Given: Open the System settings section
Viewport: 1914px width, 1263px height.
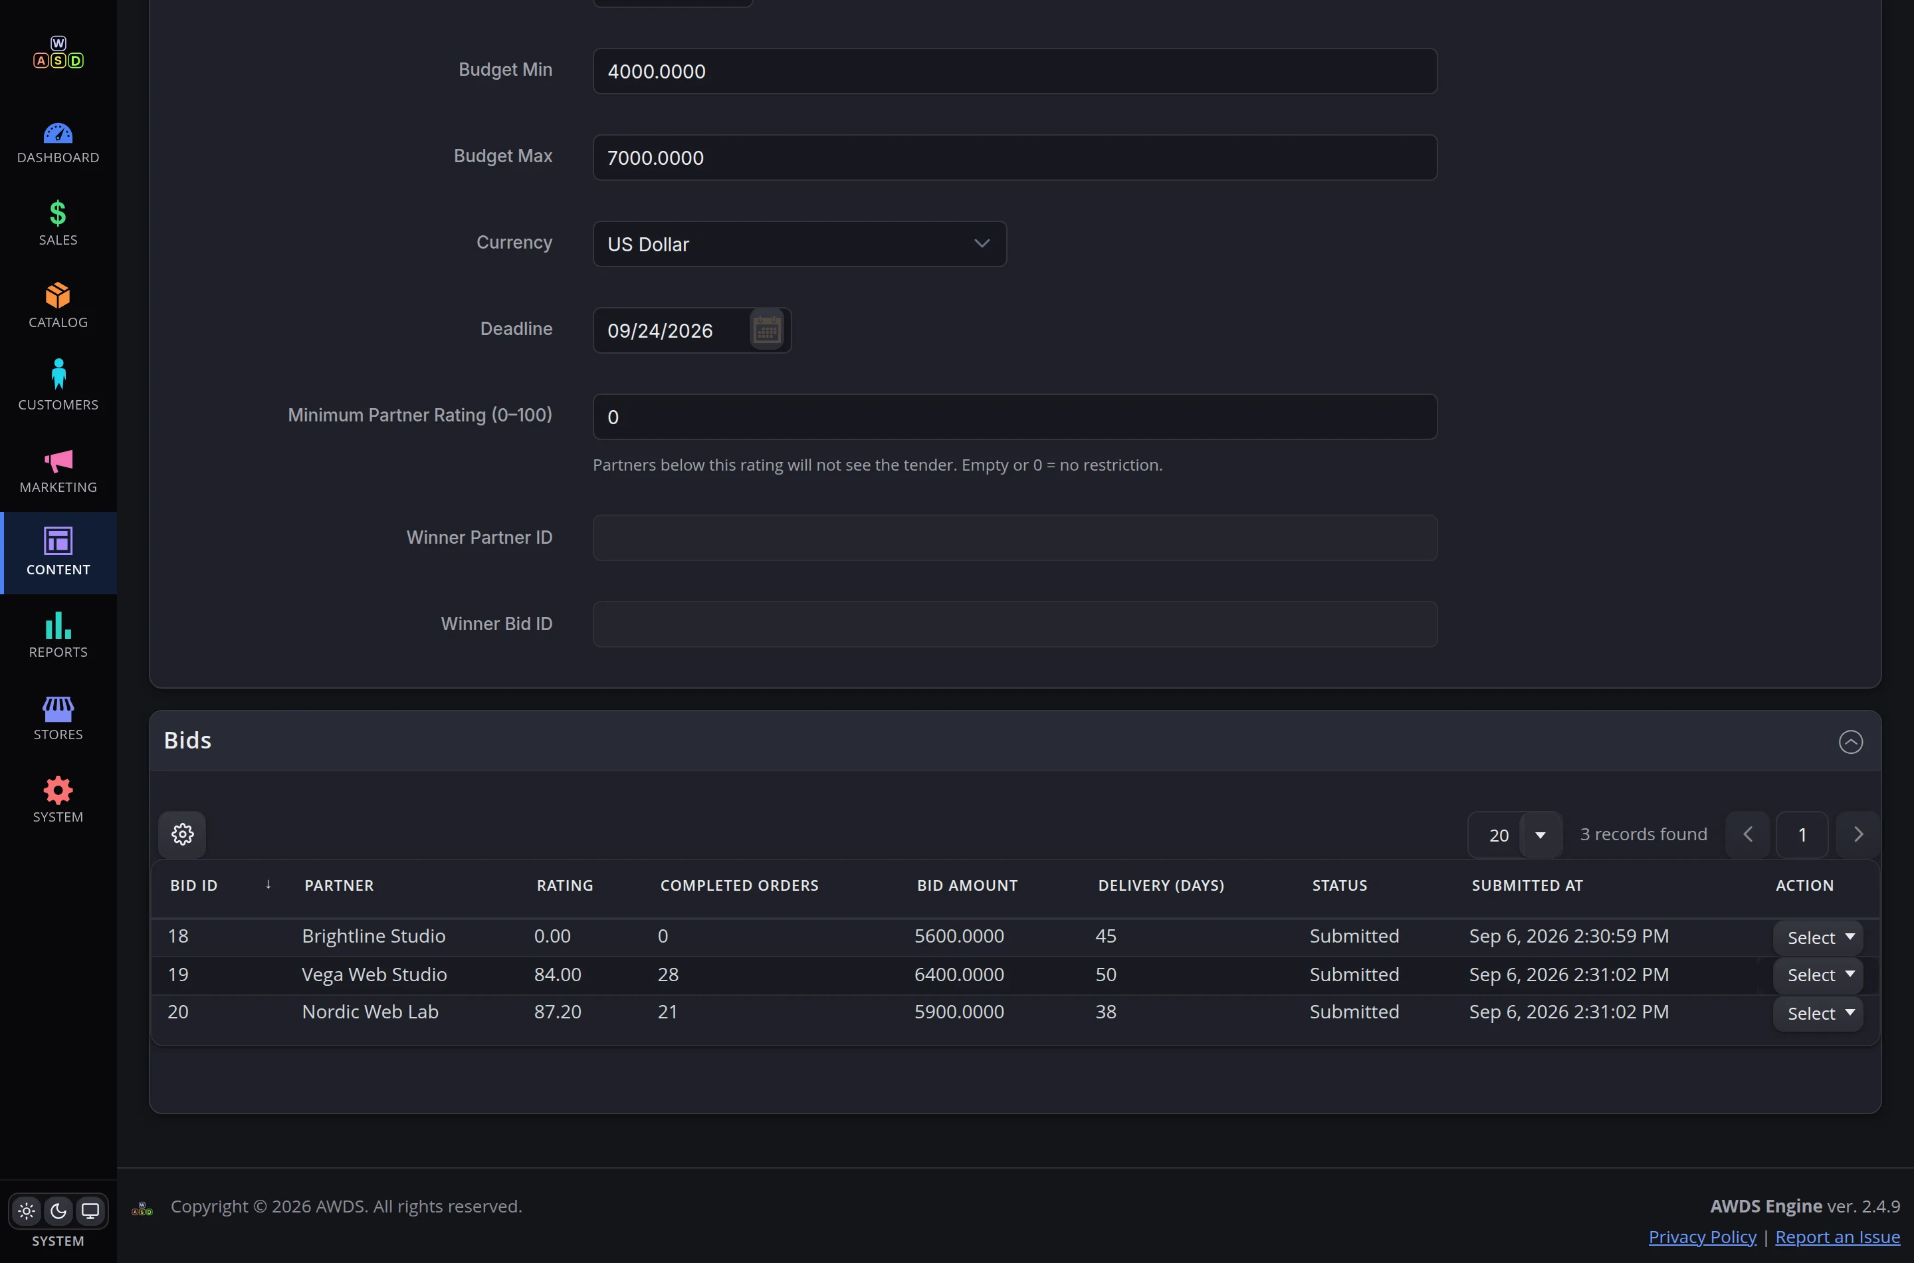Looking at the screenshot, I should point(58,800).
